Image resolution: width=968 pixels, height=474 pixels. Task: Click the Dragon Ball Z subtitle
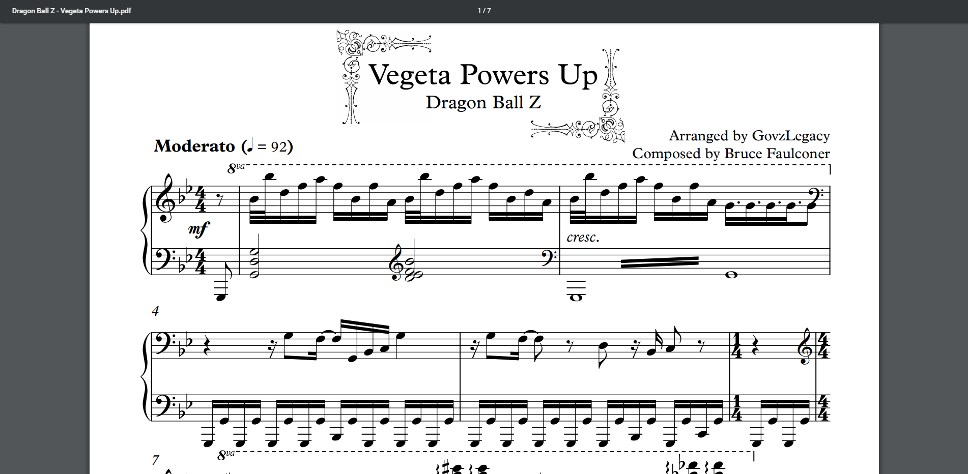(483, 103)
